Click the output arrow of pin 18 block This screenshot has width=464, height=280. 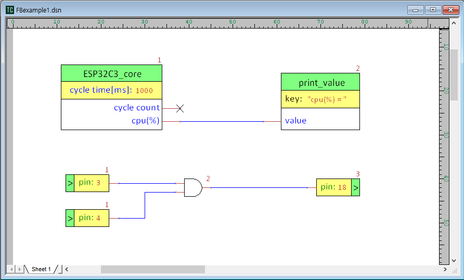click(x=355, y=187)
